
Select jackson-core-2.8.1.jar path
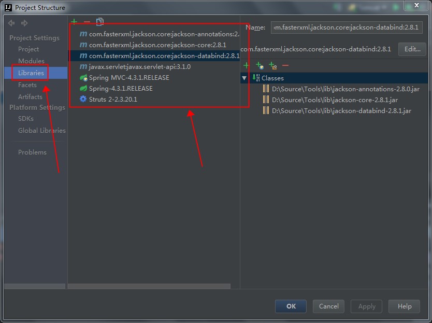point(335,100)
